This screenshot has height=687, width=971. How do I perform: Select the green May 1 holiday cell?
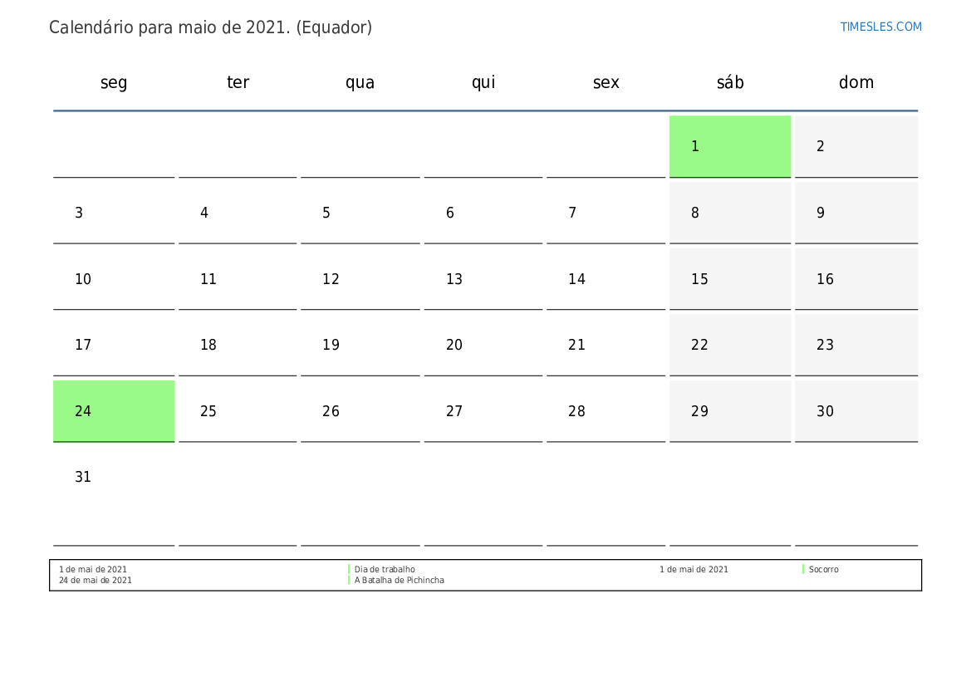(x=729, y=146)
